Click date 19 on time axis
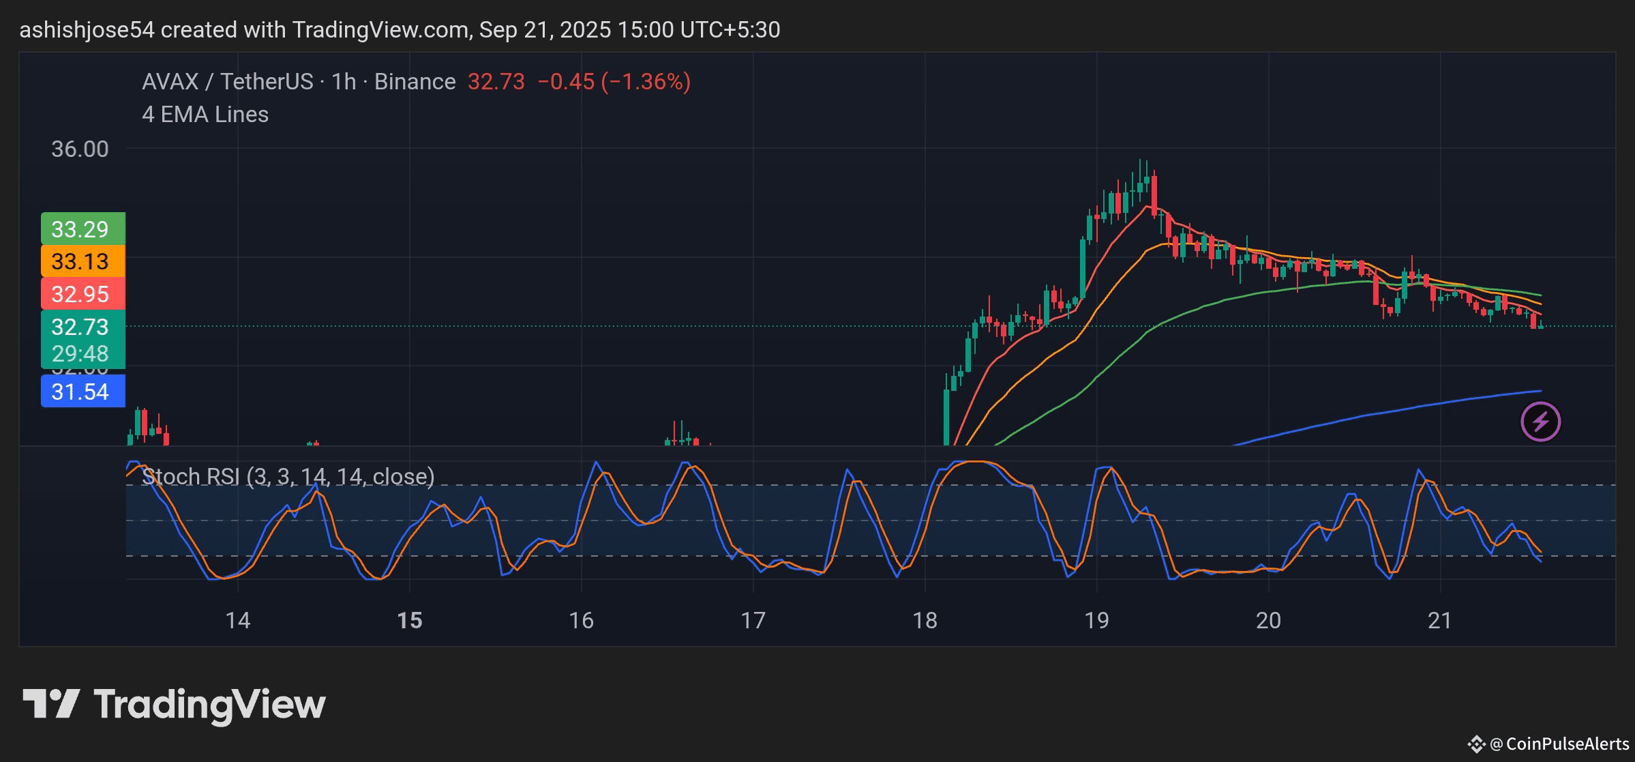1635x762 pixels. click(1096, 620)
